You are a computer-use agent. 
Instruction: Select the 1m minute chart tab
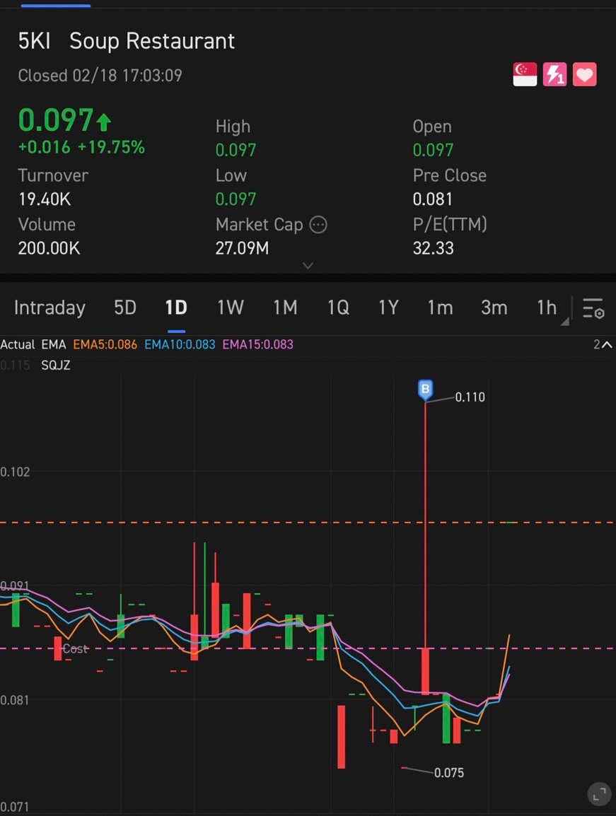[440, 308]
